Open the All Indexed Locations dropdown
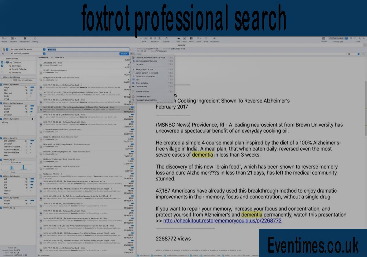Image resolution: width=367 pixels, height=257 pixels. tap(44, 53)
